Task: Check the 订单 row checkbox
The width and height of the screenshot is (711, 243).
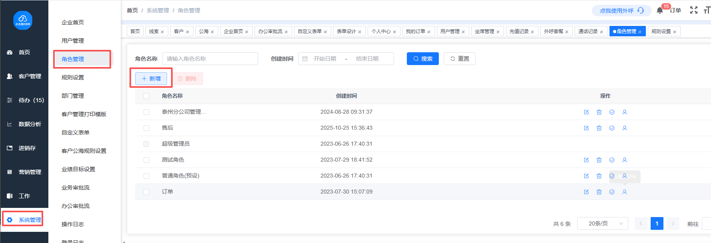Action: 146,192
